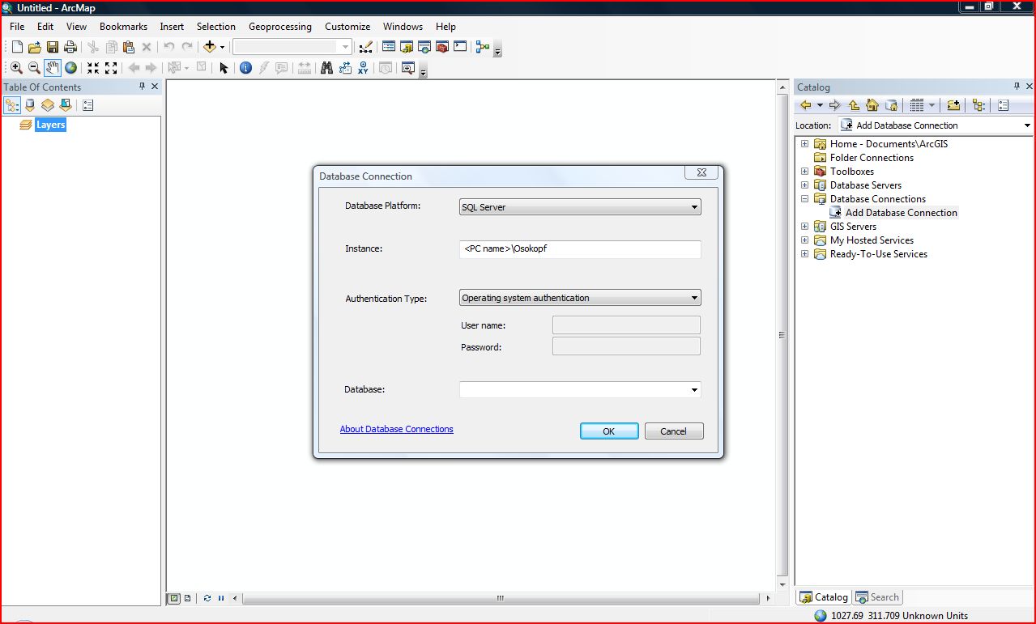The height and width of the screenshot is (624, 1036).
Task: Open the Editor toolbar icon
Action: (x=365, y=48)
